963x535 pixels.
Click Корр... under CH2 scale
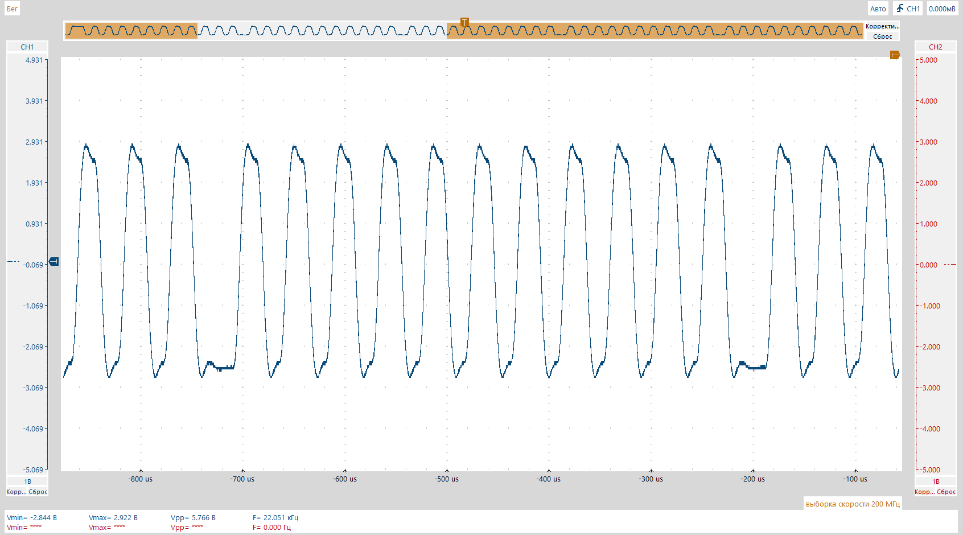pos(924,492)
